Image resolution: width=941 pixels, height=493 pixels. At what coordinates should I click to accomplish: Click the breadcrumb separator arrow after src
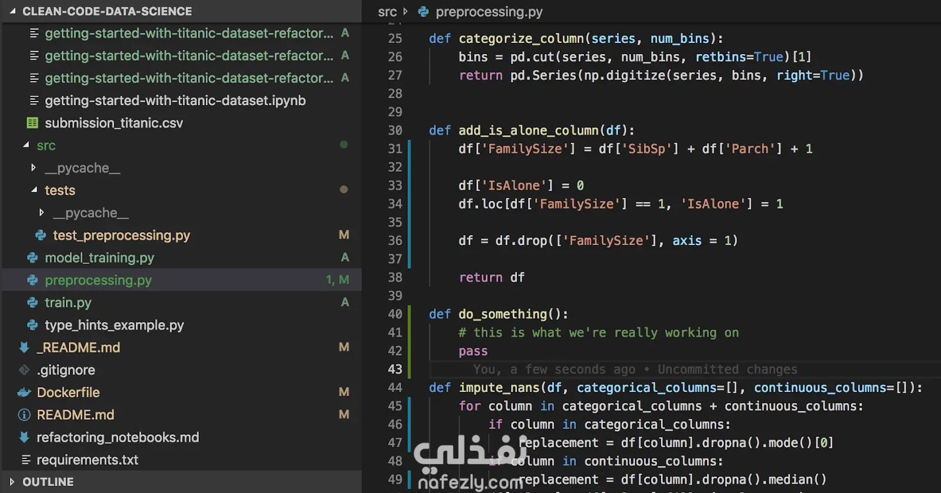pos(405,11)
